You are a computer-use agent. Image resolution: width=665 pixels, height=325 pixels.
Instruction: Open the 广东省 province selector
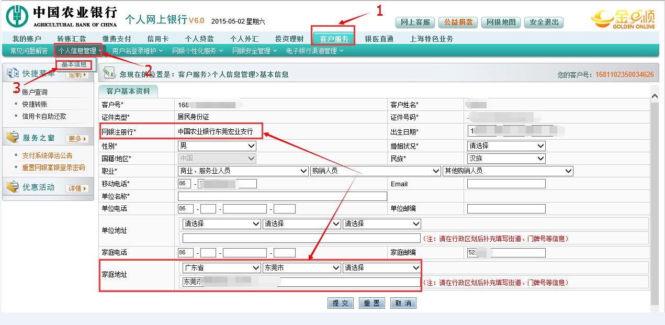click(x=221, y=267)
